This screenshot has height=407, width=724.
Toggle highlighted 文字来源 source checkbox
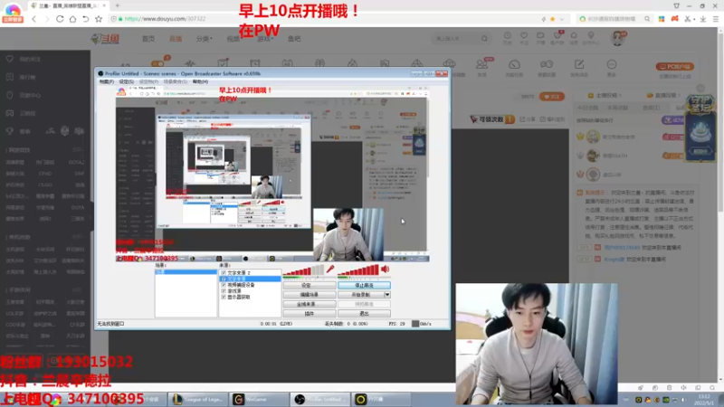click(x=224, y=279)
